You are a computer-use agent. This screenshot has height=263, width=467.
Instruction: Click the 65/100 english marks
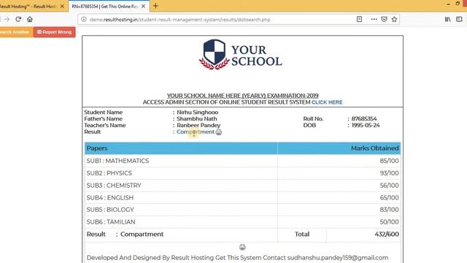pyautogui.click(x=389, y=197)
